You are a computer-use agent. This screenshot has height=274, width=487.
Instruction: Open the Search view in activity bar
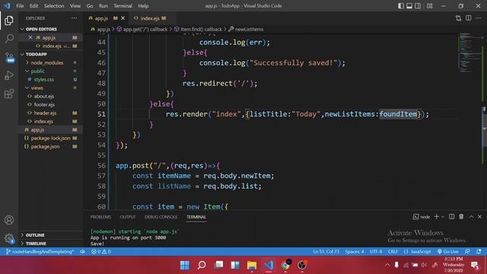coord(9,39)
